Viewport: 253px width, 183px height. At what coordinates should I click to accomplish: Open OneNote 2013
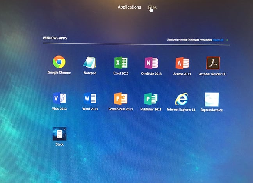point(151,63)
